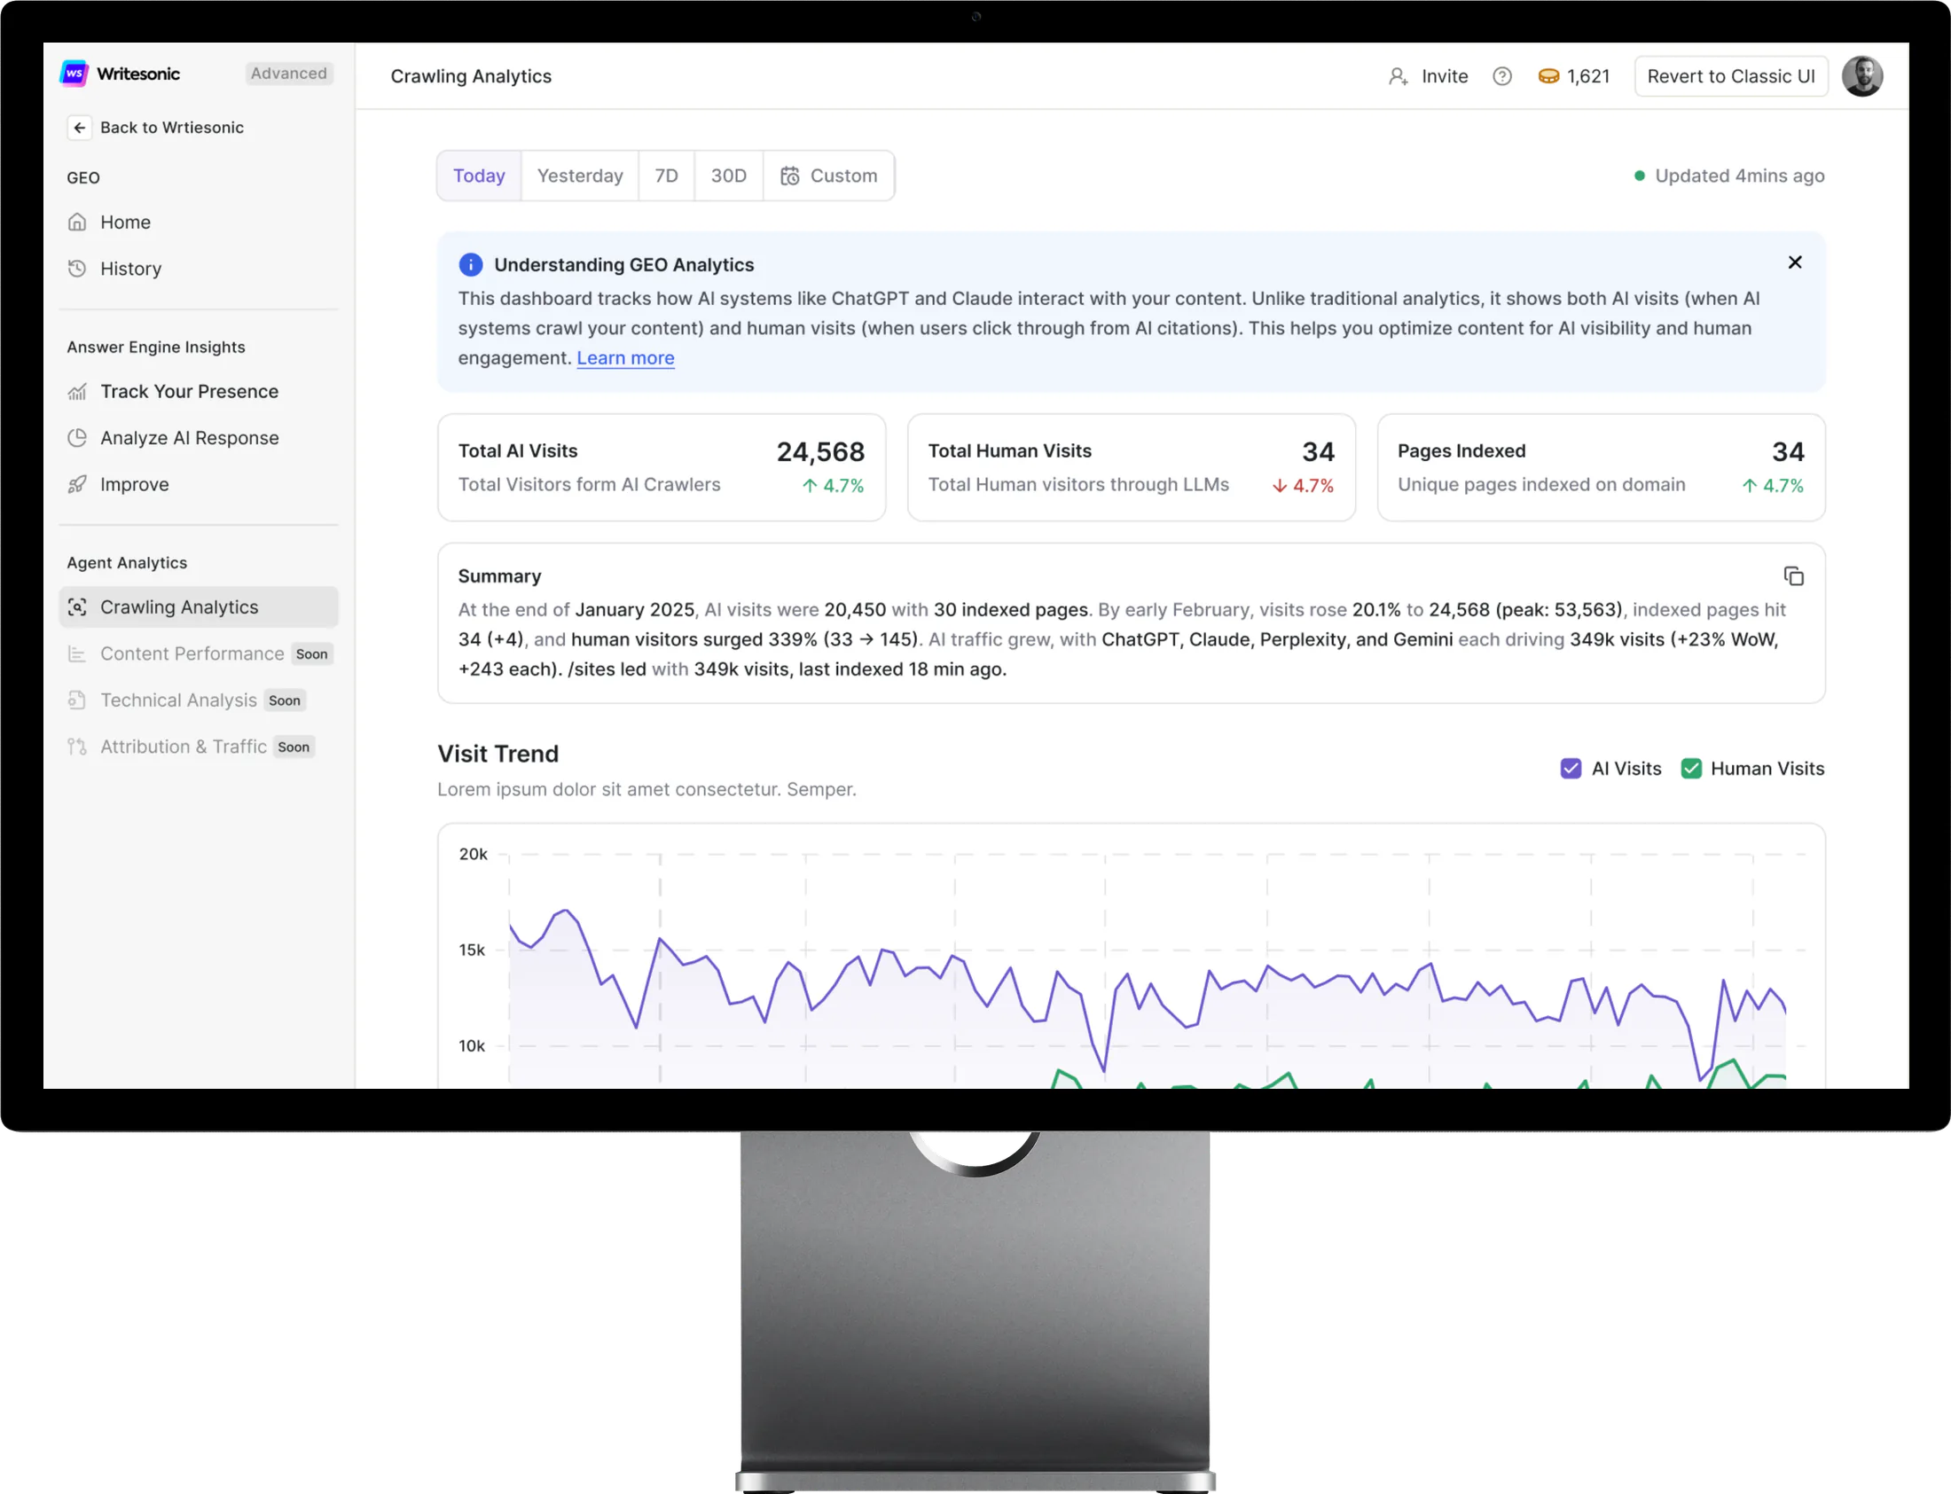Click the Learn more link
The height and width of the screenshot is (1494, 1951).
(625, 358)
